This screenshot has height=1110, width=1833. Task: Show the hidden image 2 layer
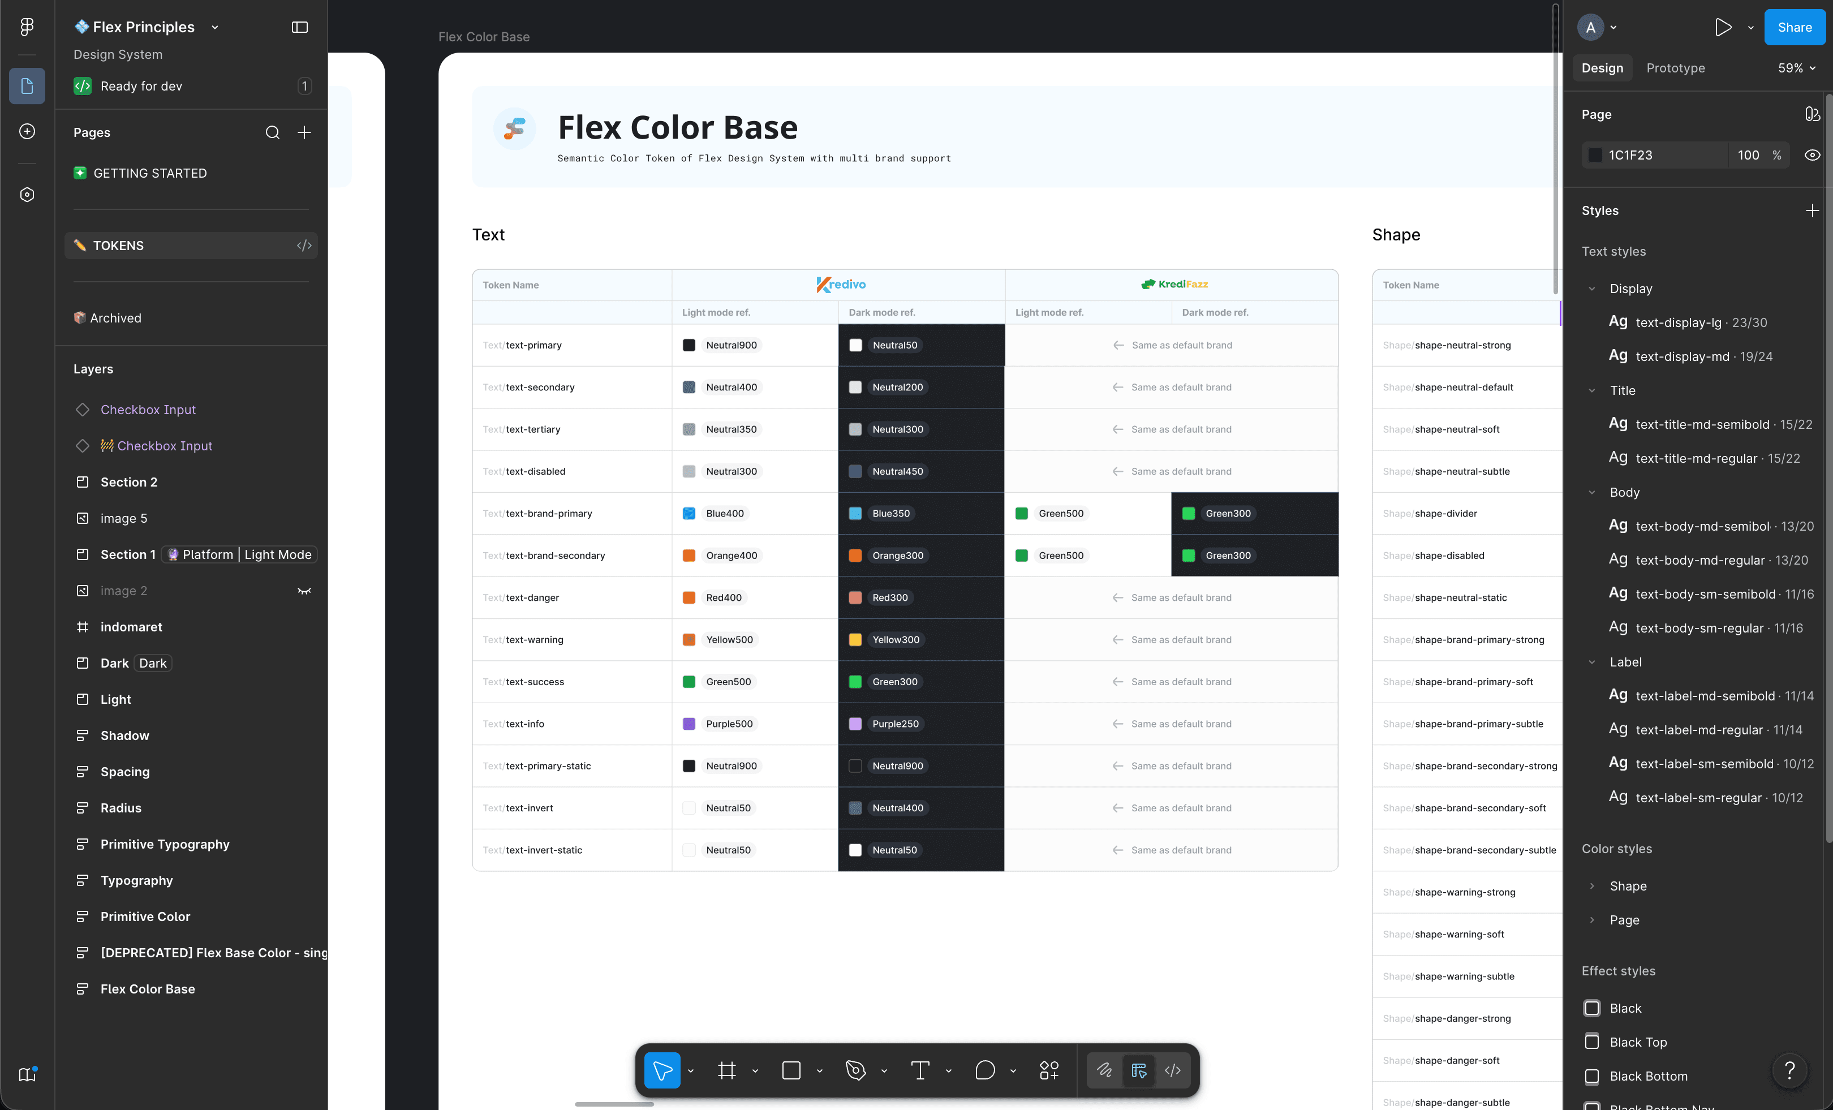[304, 591]
